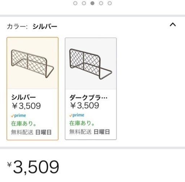This screenshot has width=185, height=182.
Task: Click the カラー: シルバー header label
Action: coord(32,26)
